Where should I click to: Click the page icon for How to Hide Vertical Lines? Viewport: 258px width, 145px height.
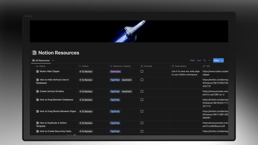coord(37,80)
